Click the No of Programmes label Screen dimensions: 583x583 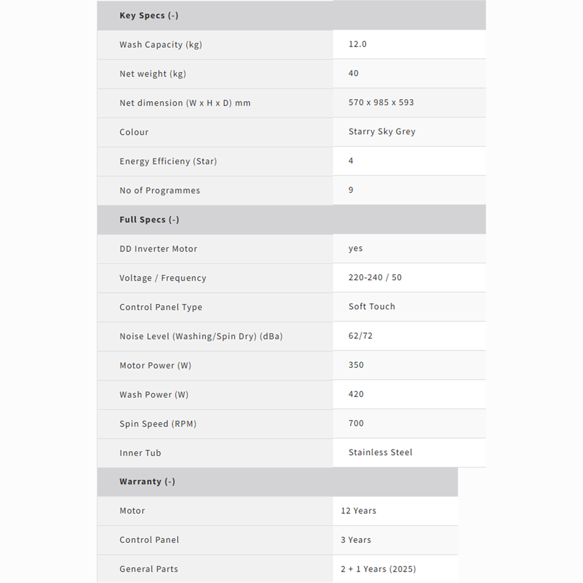tap(160, 191)
